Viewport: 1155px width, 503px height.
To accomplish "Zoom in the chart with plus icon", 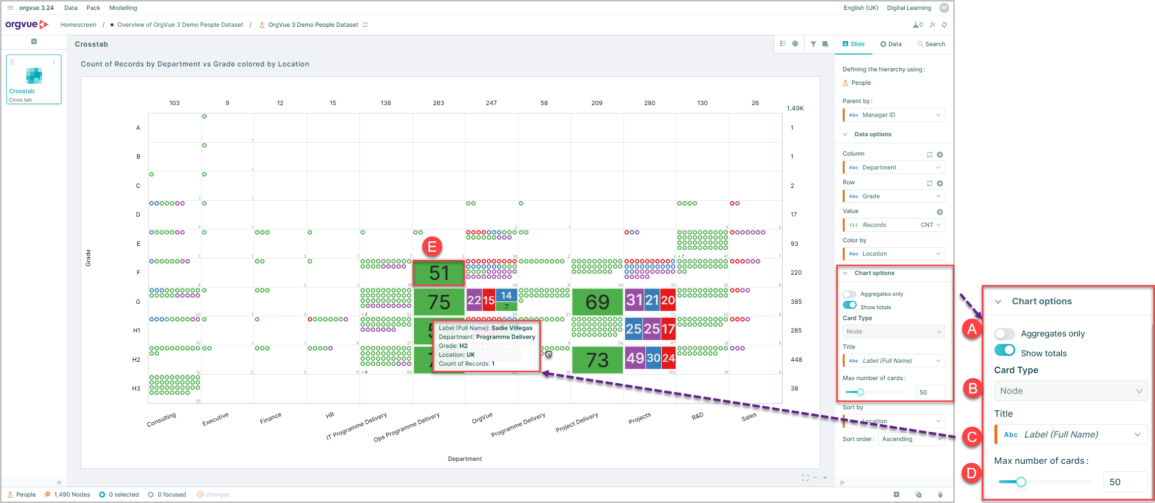I will [825, 478].
